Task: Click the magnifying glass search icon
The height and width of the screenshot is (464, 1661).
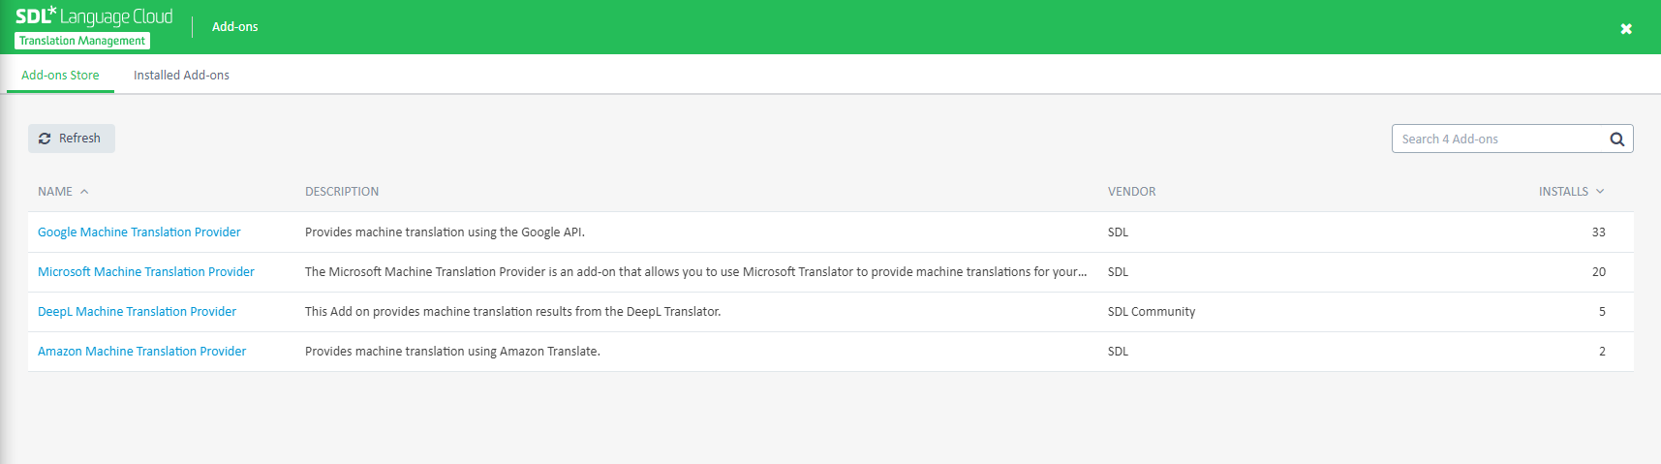Action: (x=1616, y=139)
